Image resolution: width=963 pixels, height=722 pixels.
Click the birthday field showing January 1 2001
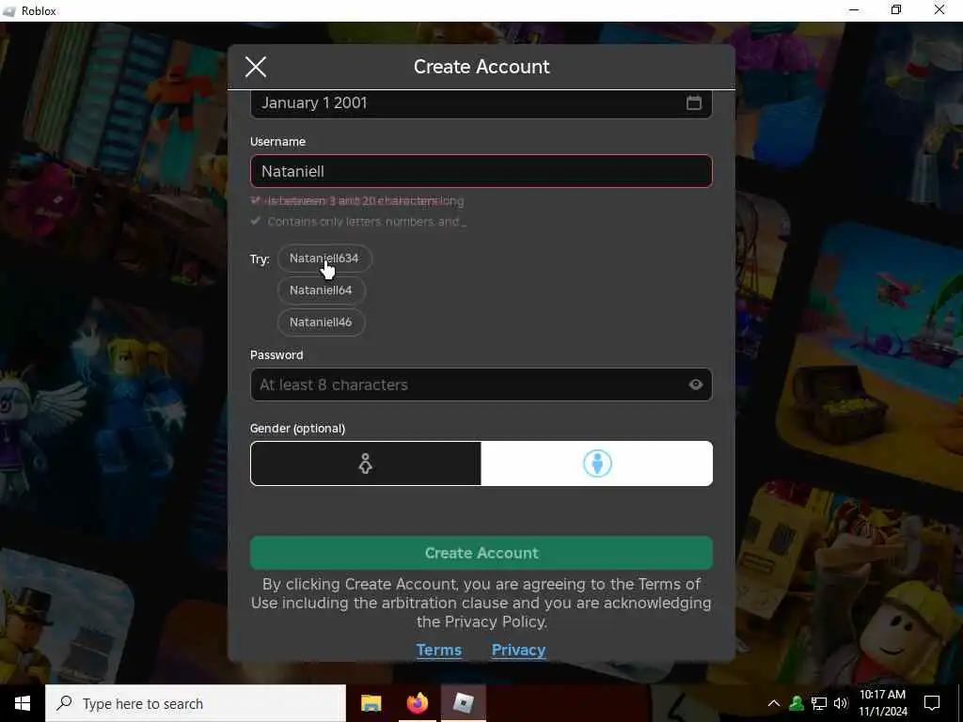coord(481,103)
